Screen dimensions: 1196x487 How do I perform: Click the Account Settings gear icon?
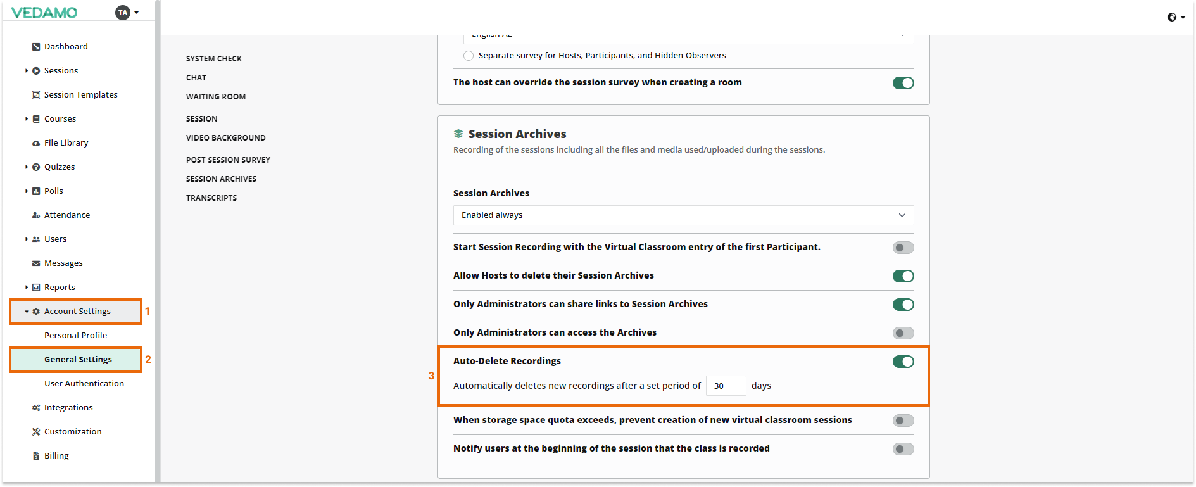coord(36,312)
